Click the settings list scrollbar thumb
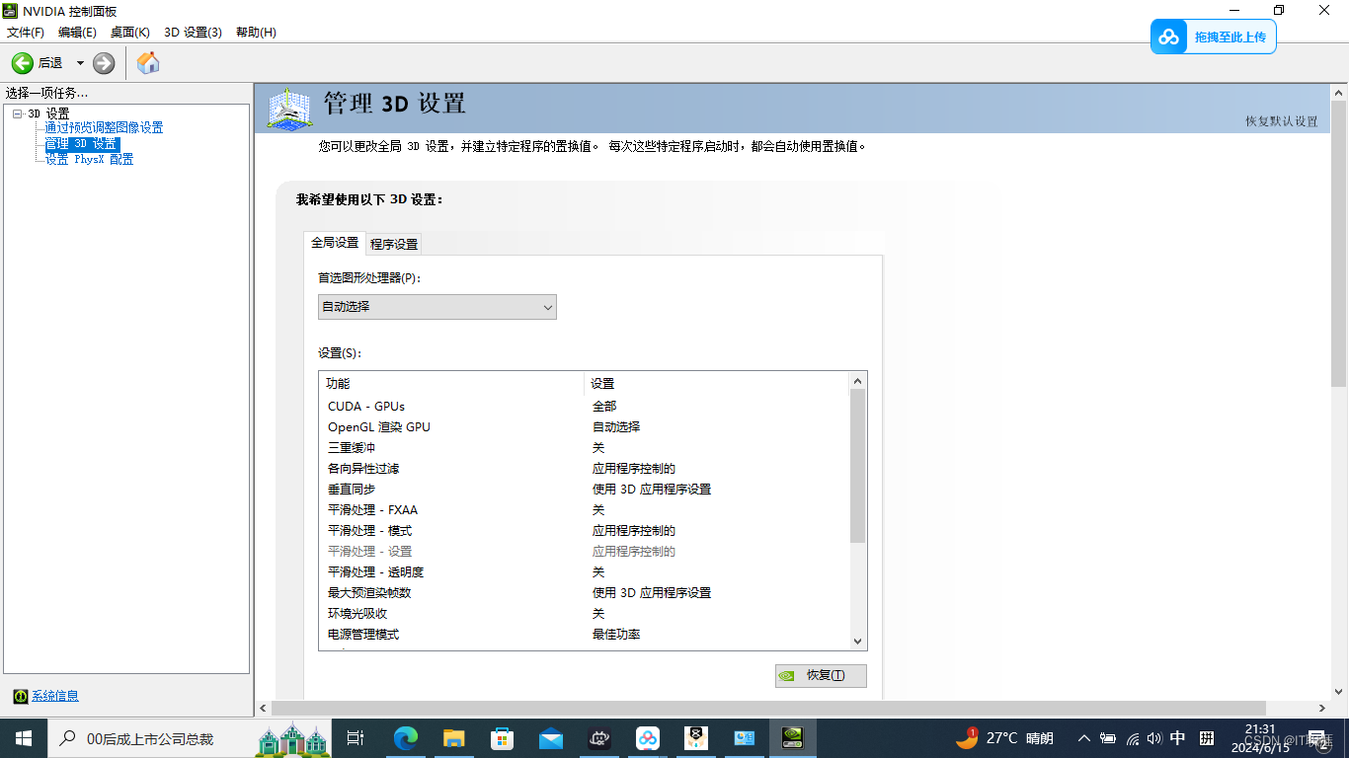 [857, 466]
